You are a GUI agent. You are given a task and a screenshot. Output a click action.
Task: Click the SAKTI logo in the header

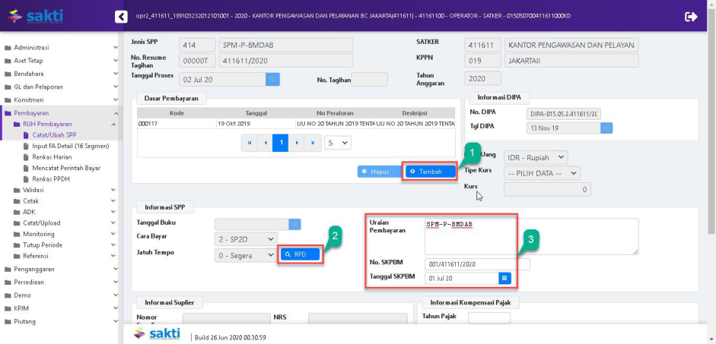tap(35, 16)
